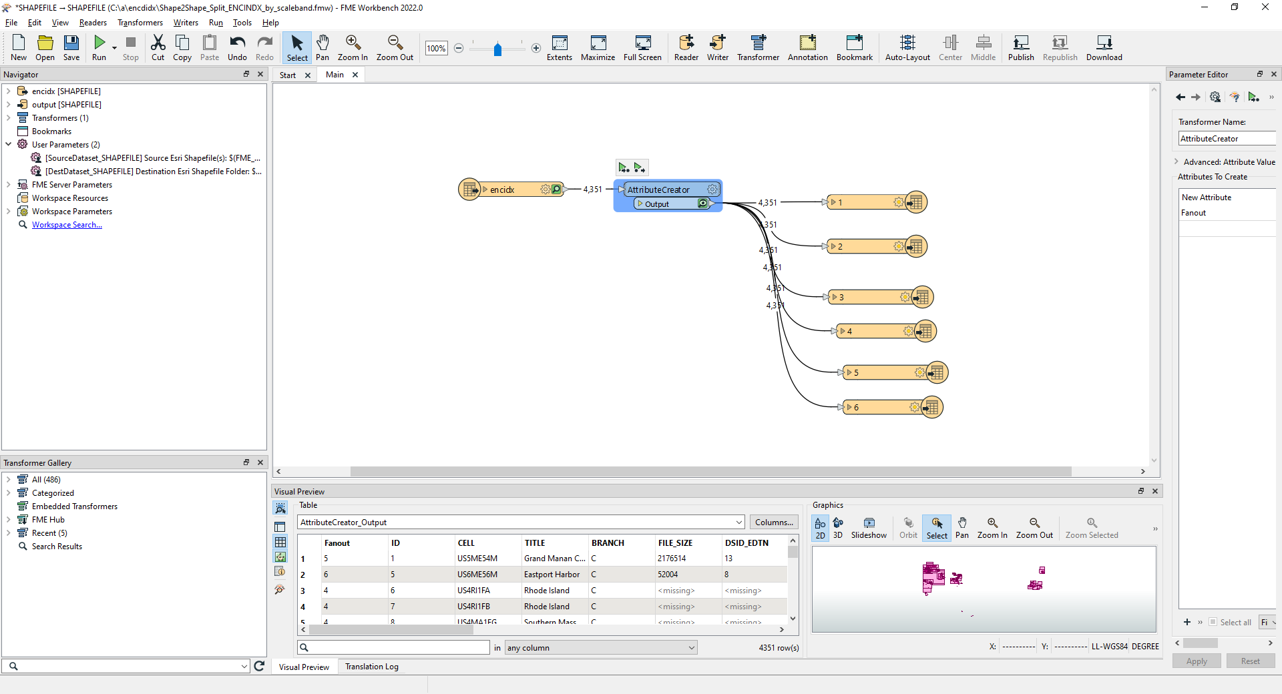Toggle graphics view in Visual Preview sidebar

(280, 557)
